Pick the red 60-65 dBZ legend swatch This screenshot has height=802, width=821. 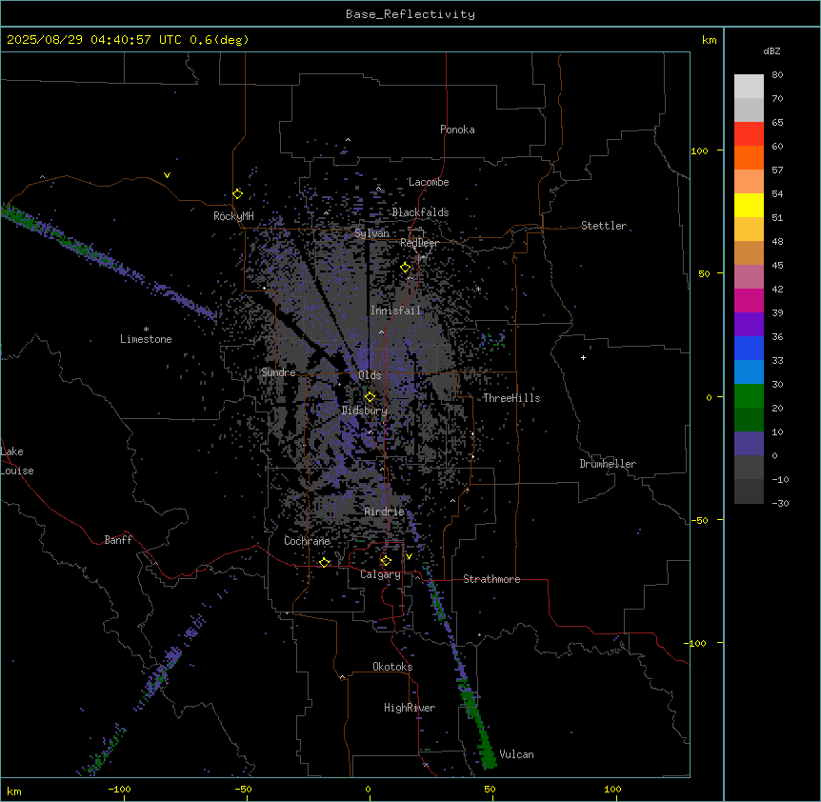click(x=749, y=133)
